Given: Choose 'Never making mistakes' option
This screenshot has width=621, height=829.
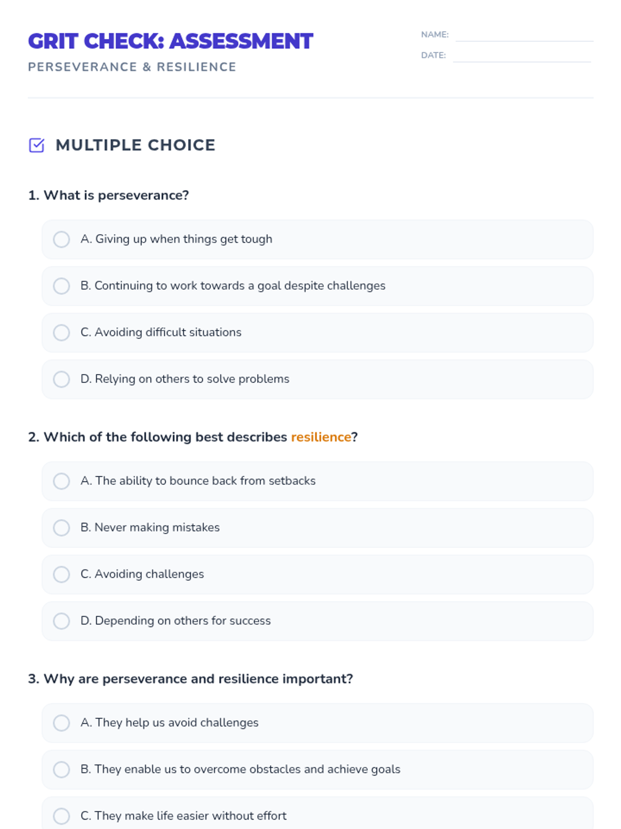Looking at the screenshot, I should pyautogui.click(x=62, y=528).
